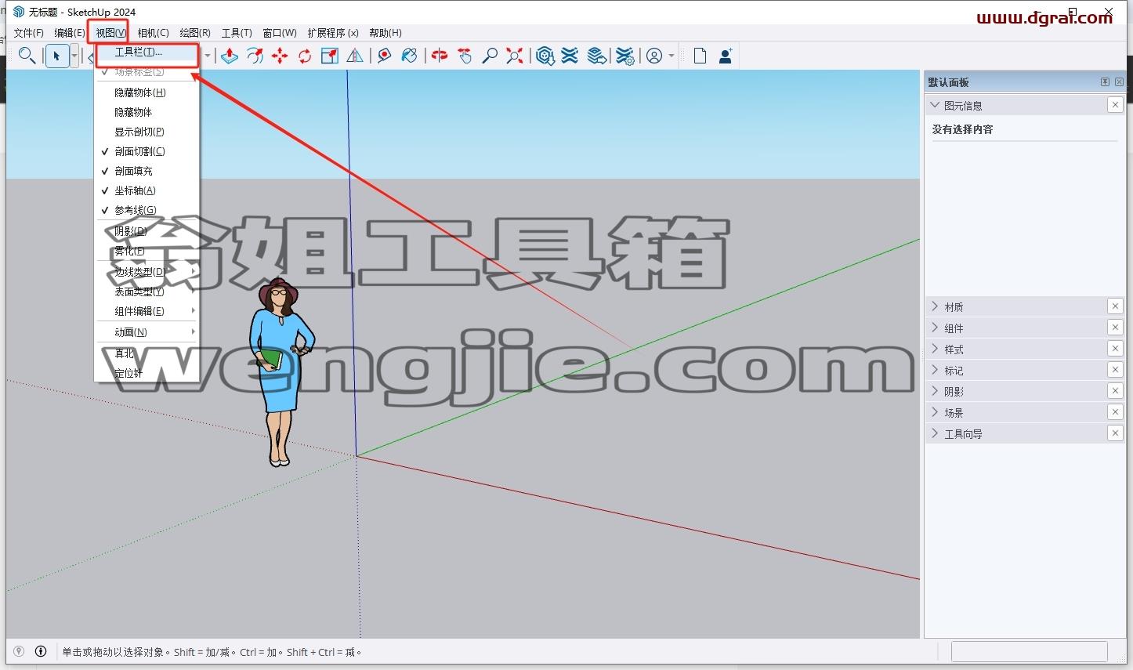Expand the 标记 panel
The width and height of the screenshot is (1133, 670).
pos(934,370)
